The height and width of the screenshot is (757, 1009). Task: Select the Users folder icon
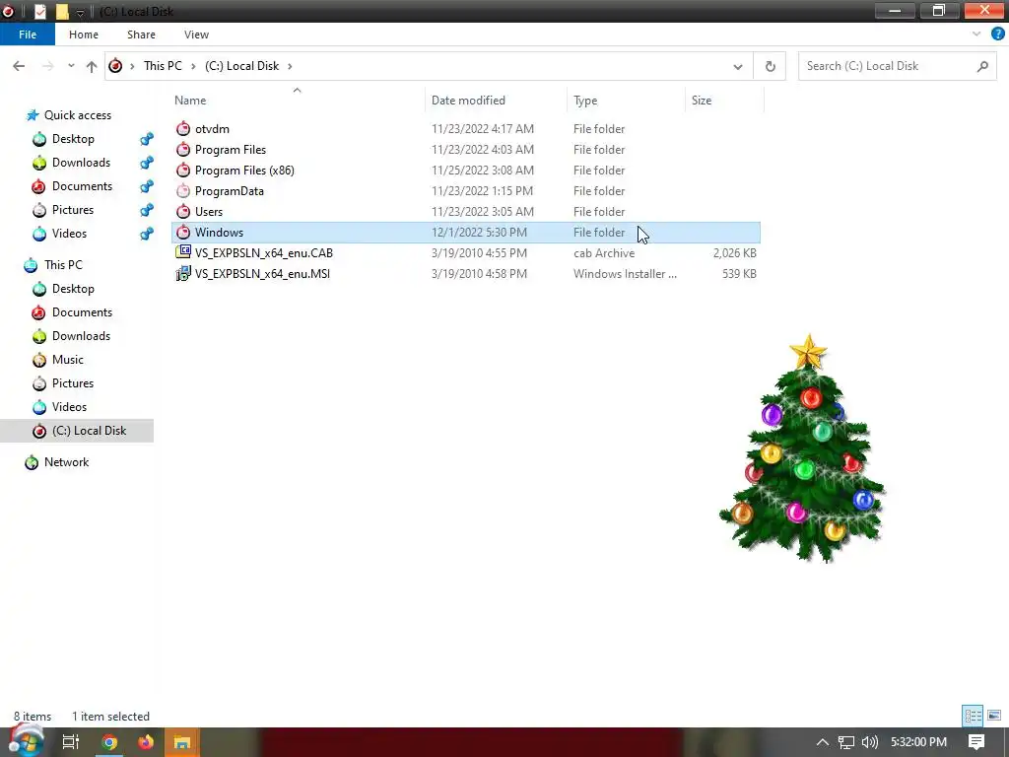[183, 211]
